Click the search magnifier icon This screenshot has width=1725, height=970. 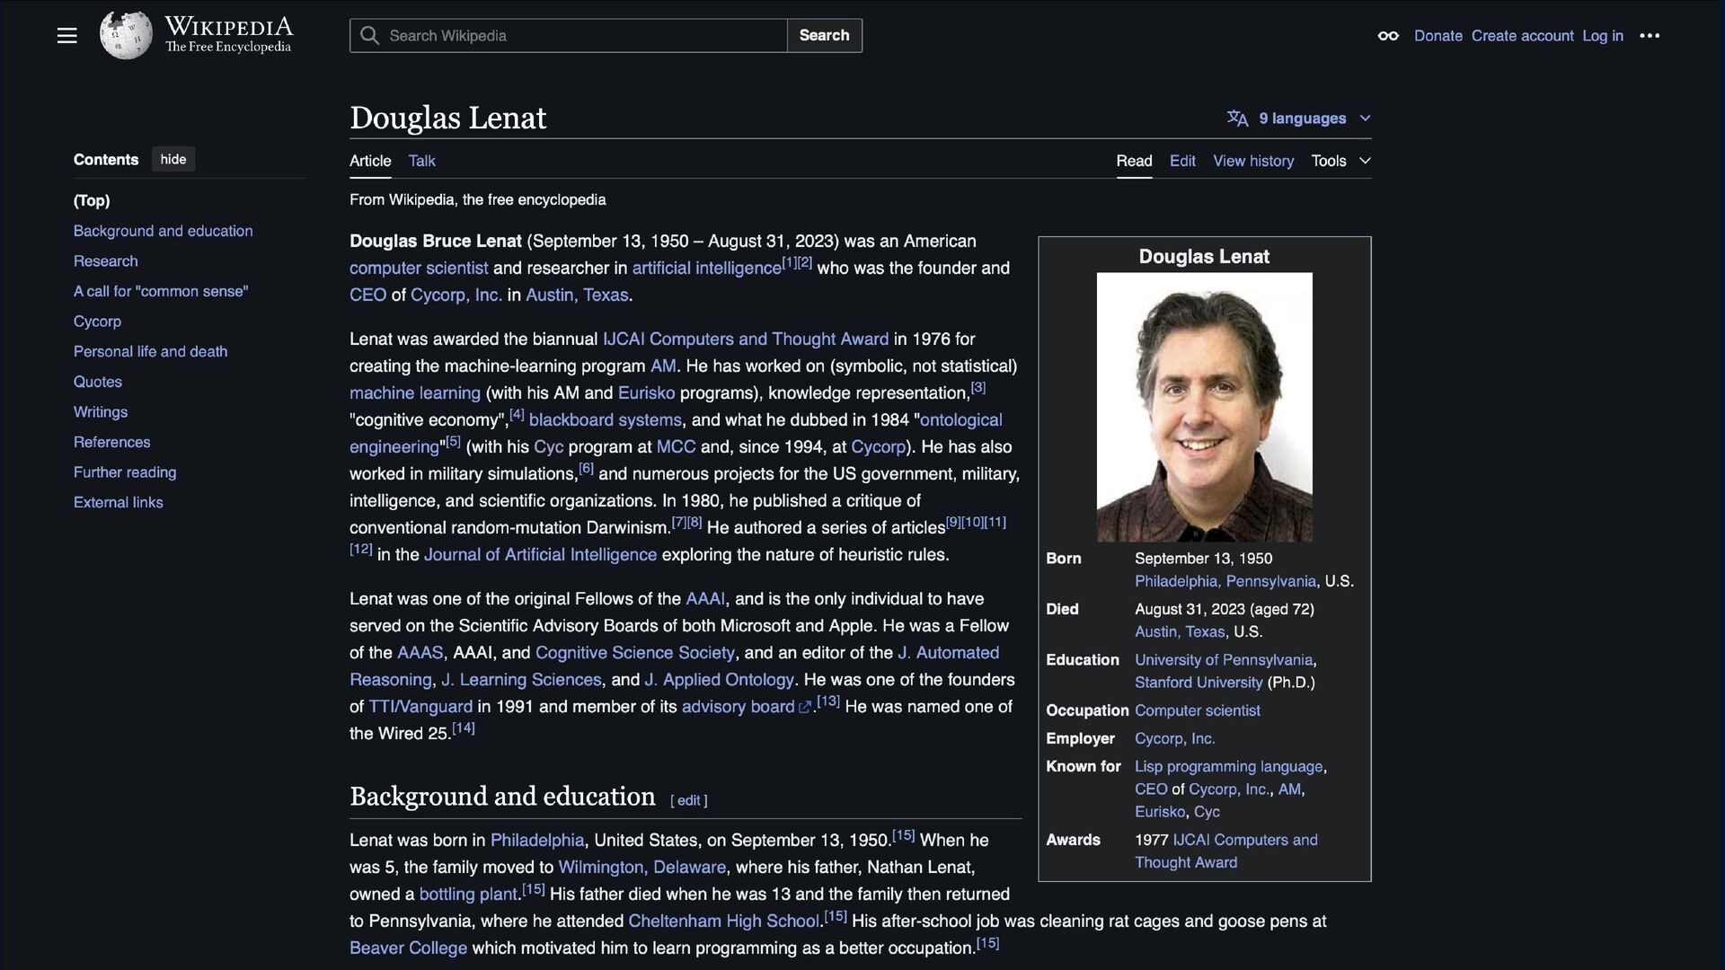point(369,36)
